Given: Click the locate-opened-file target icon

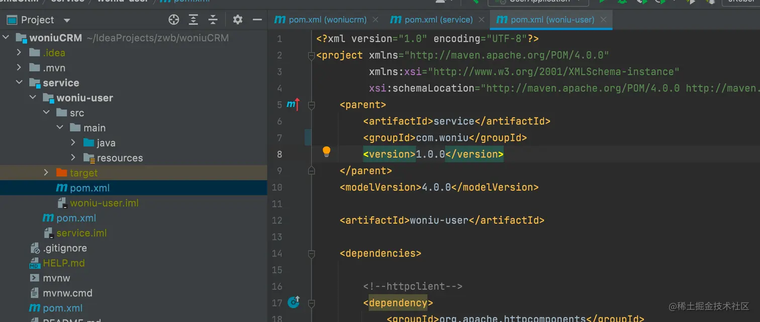Looking at the screenshot, I should (173, 20).
